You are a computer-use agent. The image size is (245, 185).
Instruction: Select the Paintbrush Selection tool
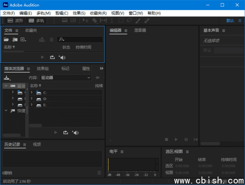pyautogui.click(x=138, y=20)
